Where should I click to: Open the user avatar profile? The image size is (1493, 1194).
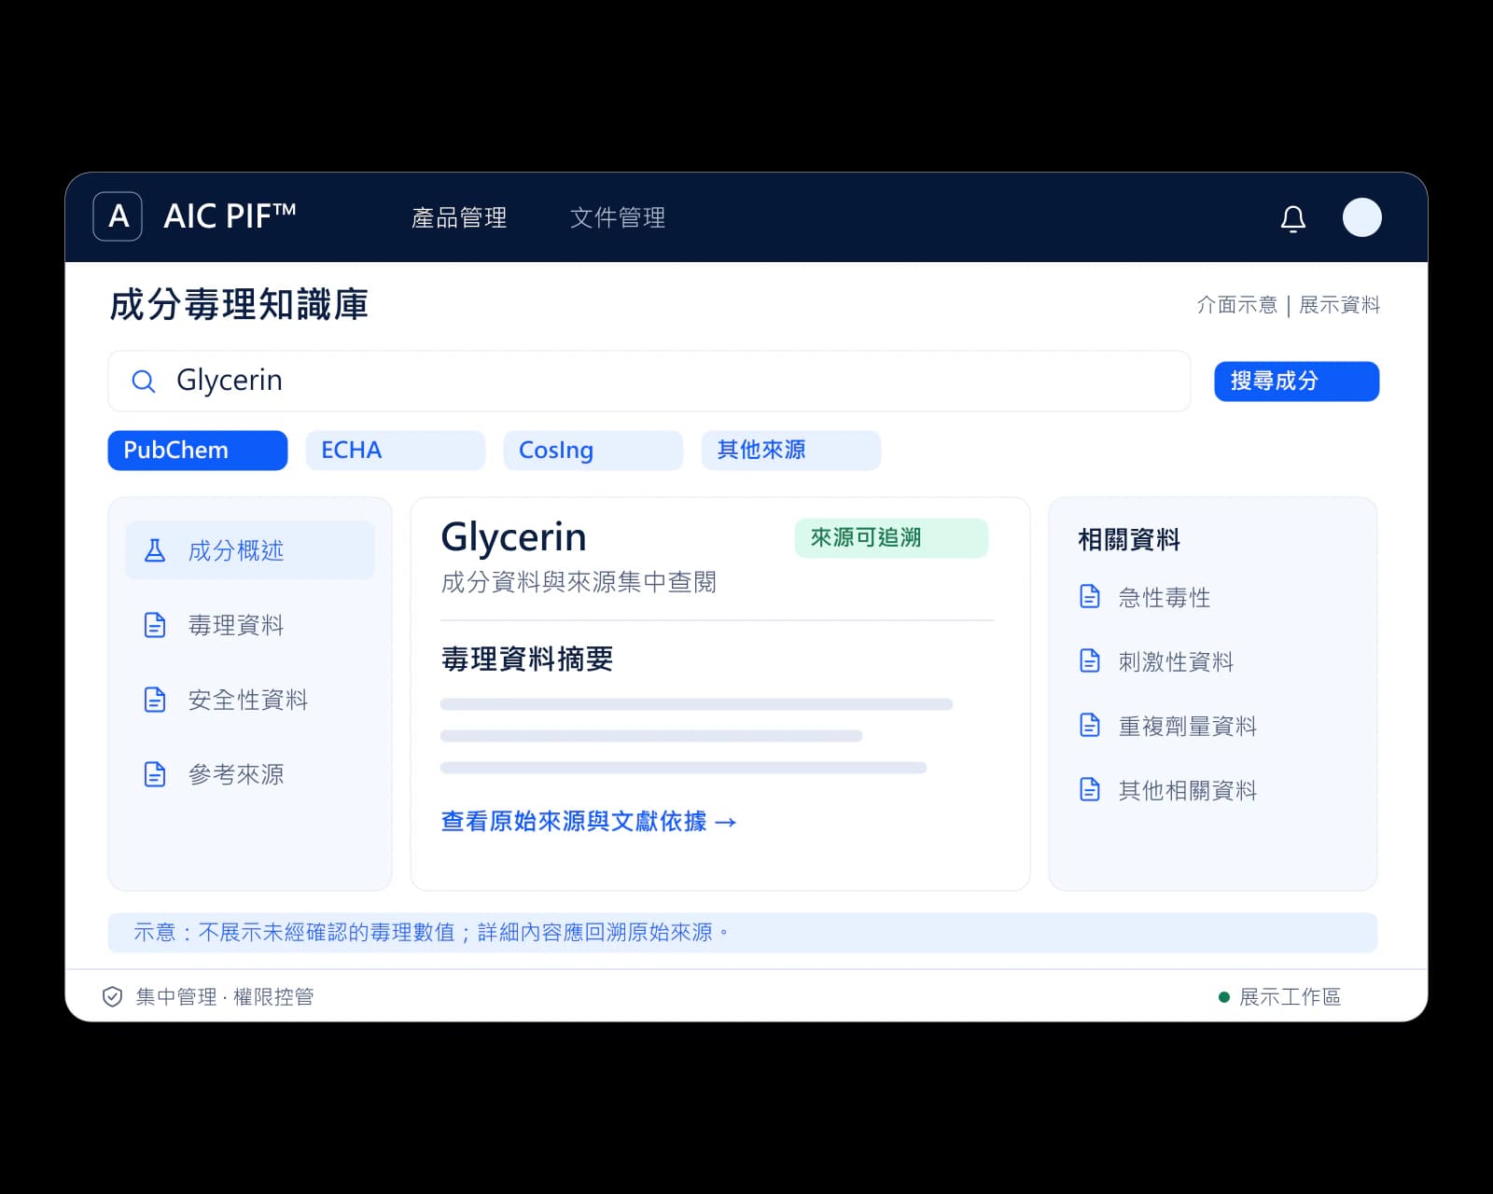[1362, 217]
